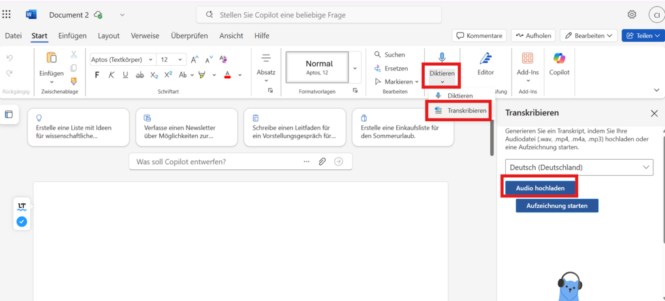
Task: Click the Diktieren microphone icon
Action: point(442,57)
